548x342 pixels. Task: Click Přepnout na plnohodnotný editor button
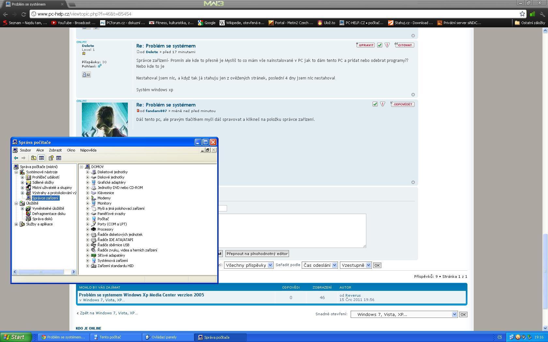click(257, 254)
